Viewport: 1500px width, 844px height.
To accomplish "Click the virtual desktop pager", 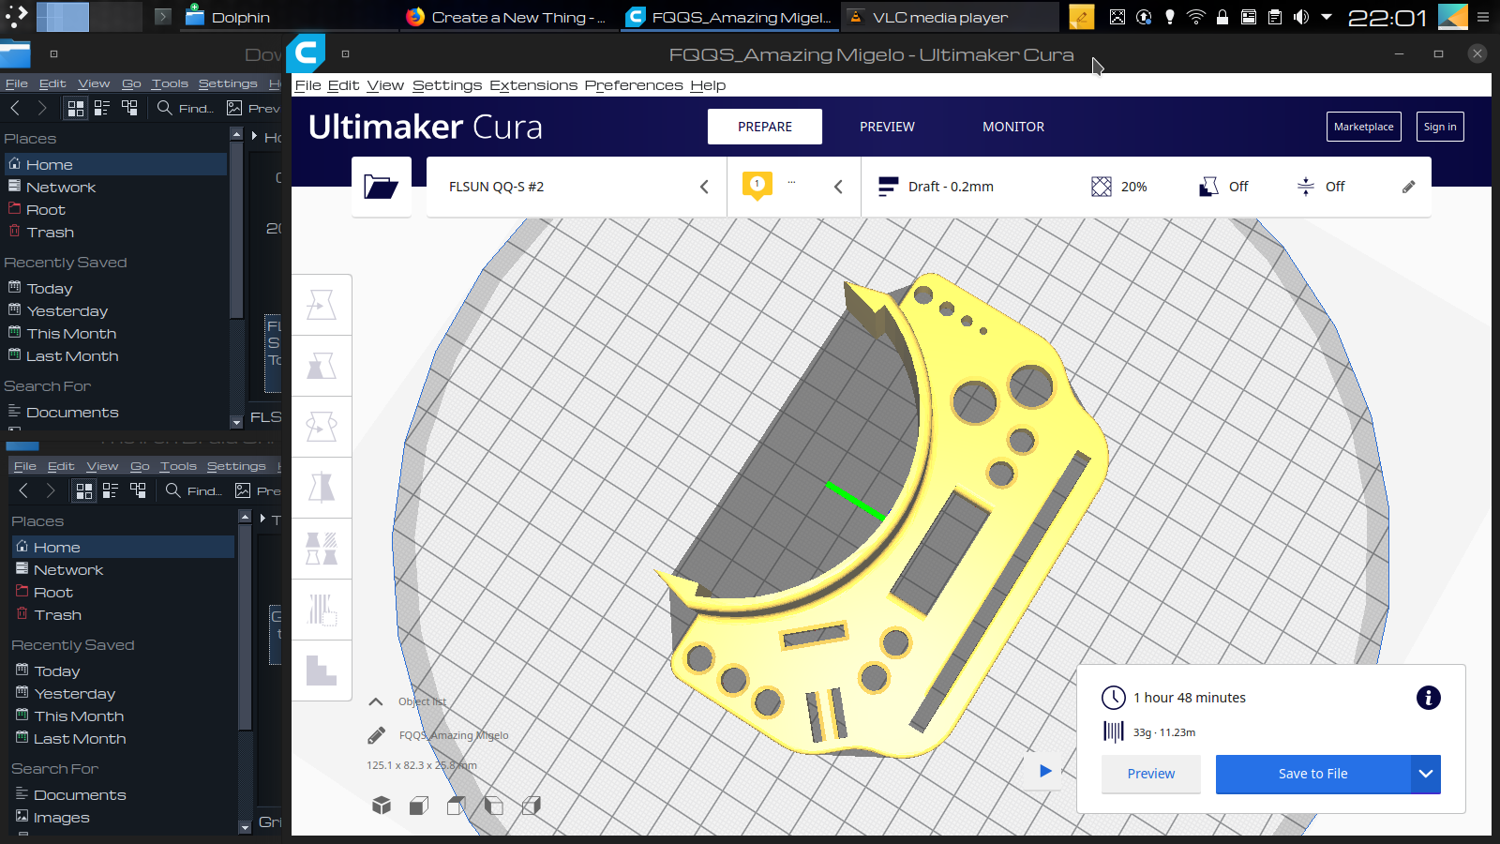I will 89,17.
